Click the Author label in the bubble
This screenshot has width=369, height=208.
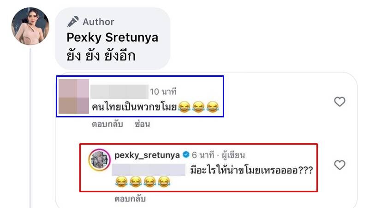click(98, 22)
